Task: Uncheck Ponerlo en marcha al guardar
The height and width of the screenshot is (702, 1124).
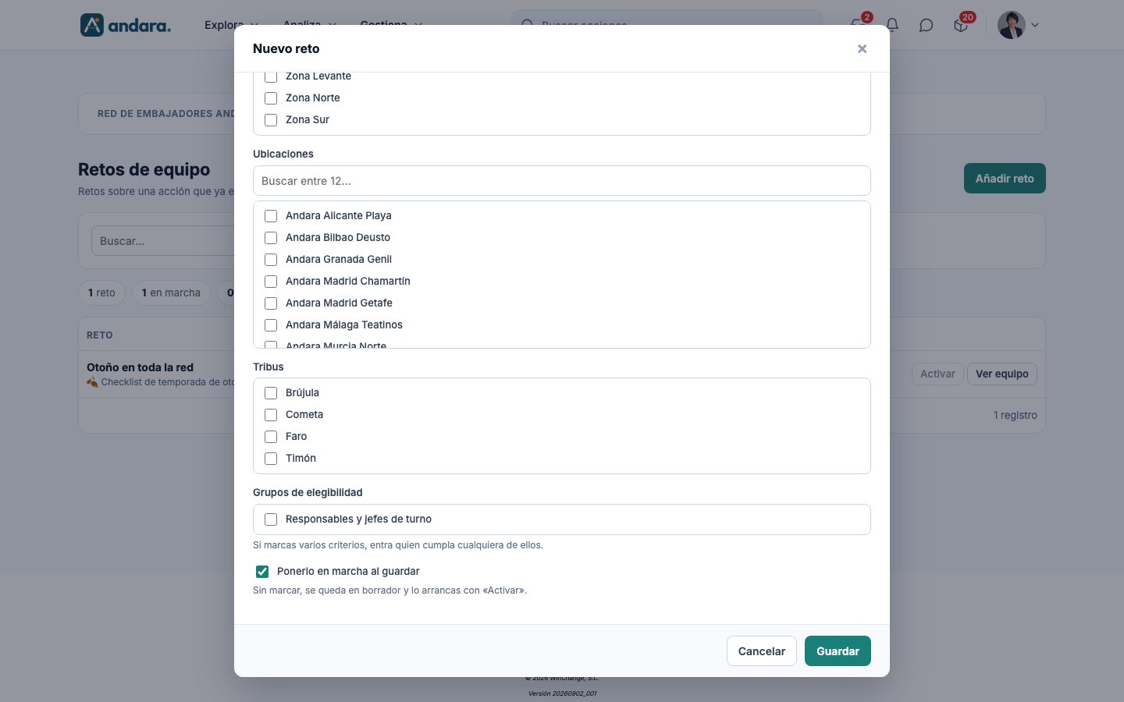Action: tap(262, 572)
